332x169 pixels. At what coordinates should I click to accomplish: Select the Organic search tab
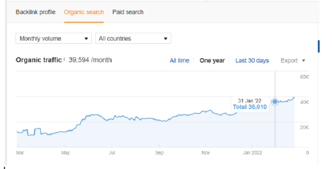[84, 12]
